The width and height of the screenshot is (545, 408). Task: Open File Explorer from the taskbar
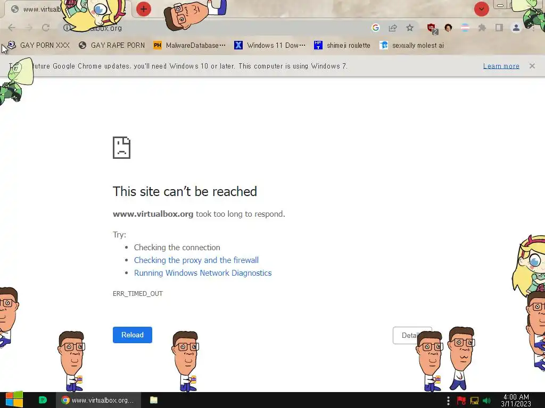(x=154, y=400)
